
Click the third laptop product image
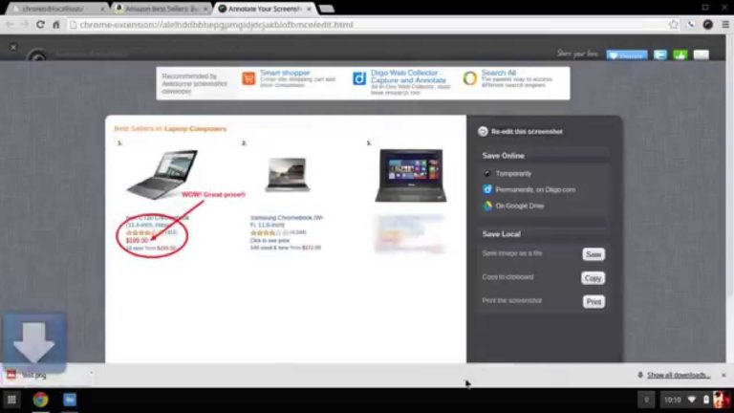411,175
